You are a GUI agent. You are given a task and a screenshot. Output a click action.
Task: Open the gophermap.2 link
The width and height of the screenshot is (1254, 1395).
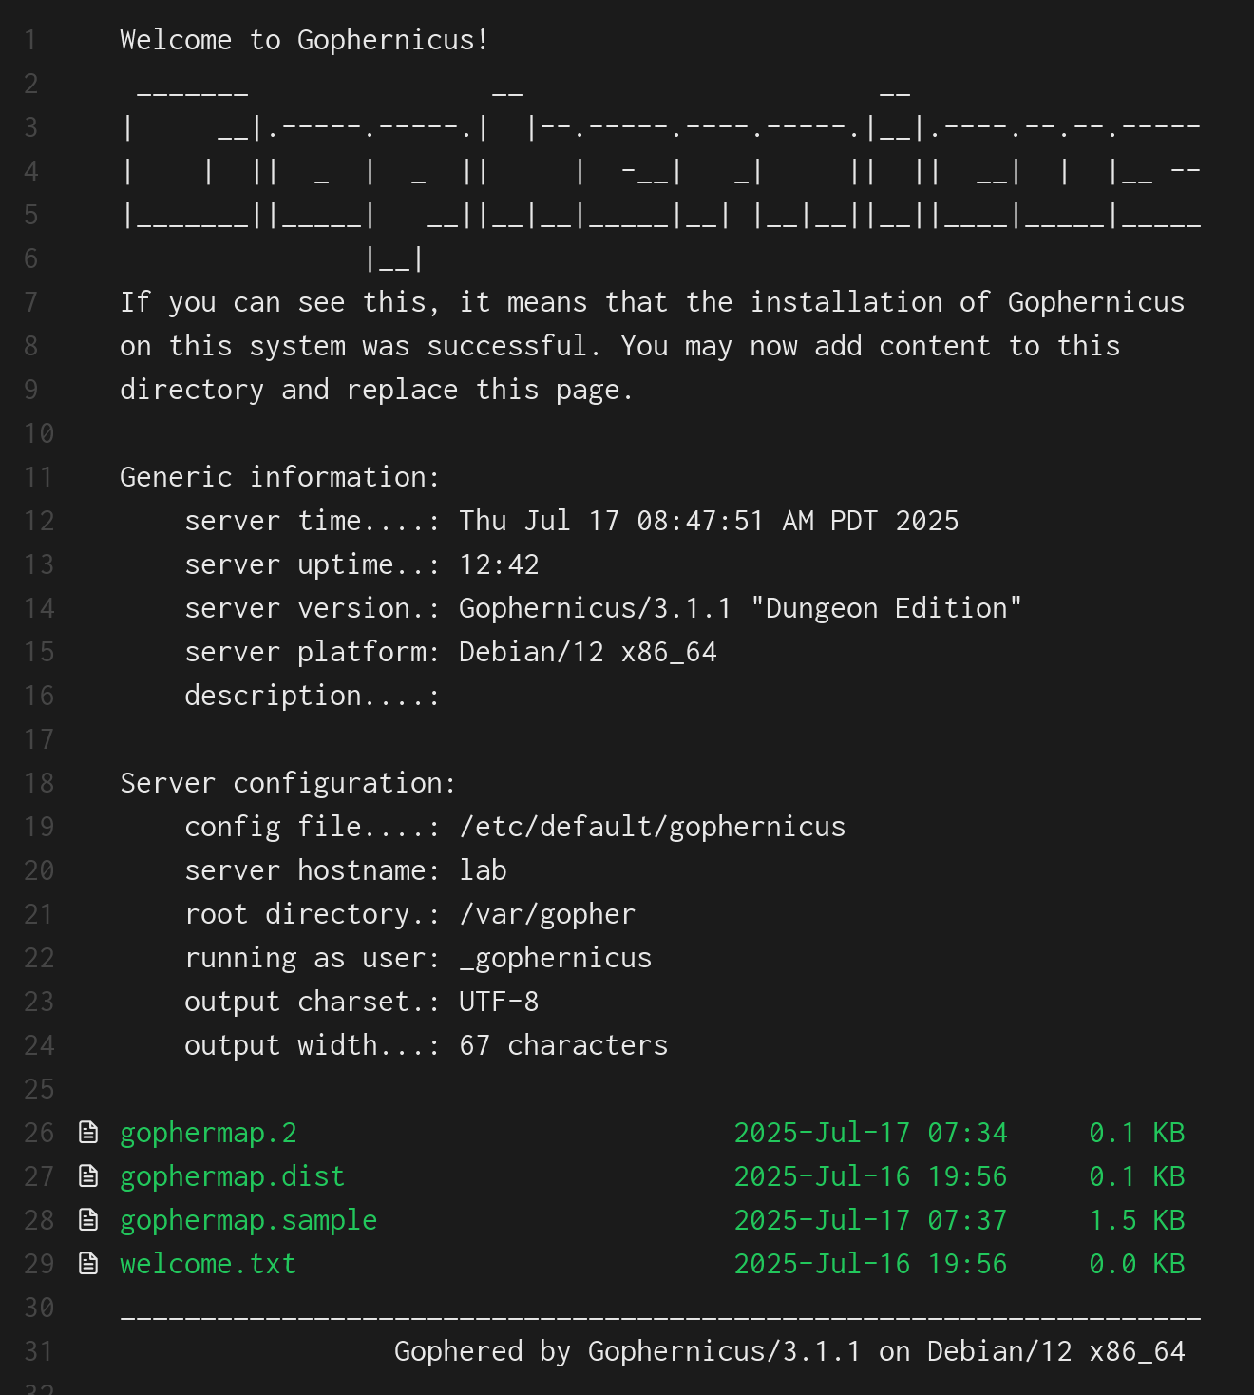(208, 1133)
